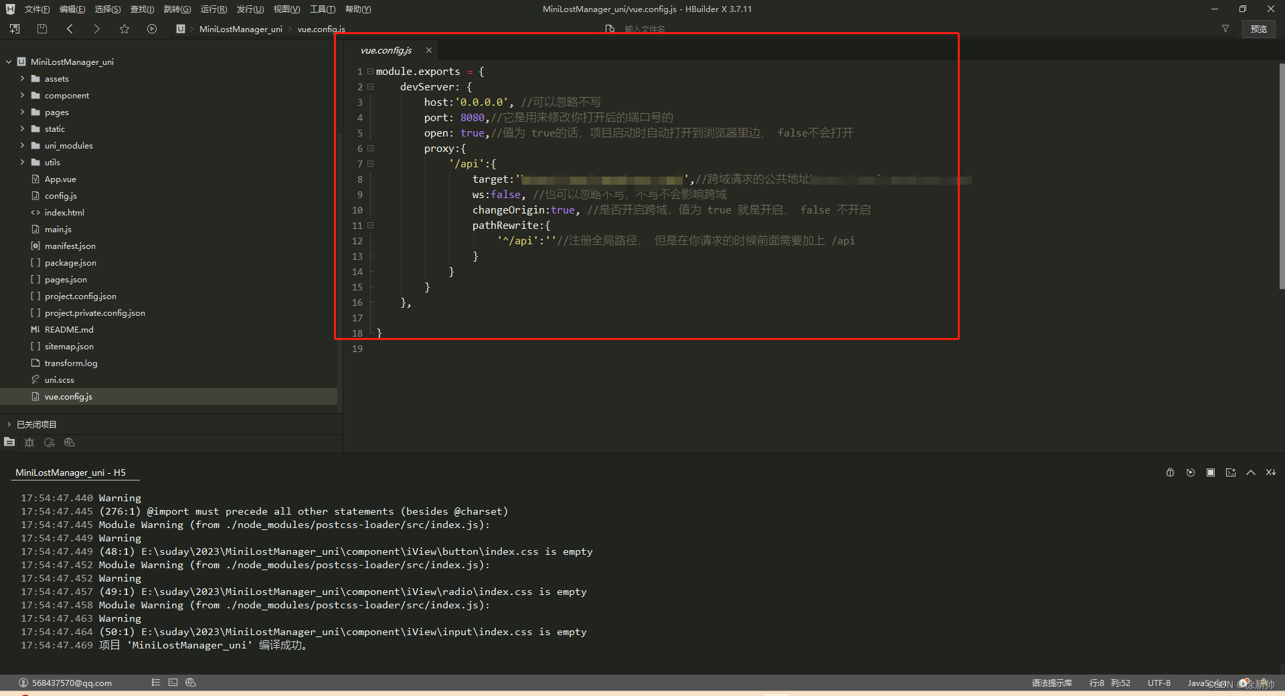Image resolution: width=1285 pixels, height=696 pixels.
Task: Click the terminal icon in status bar
Action: [173, 683]
